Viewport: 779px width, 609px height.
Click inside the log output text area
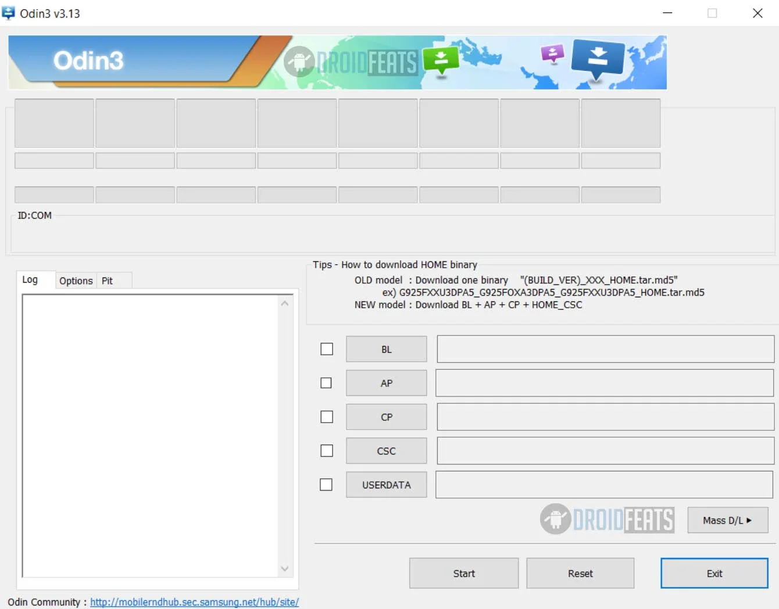150,435
